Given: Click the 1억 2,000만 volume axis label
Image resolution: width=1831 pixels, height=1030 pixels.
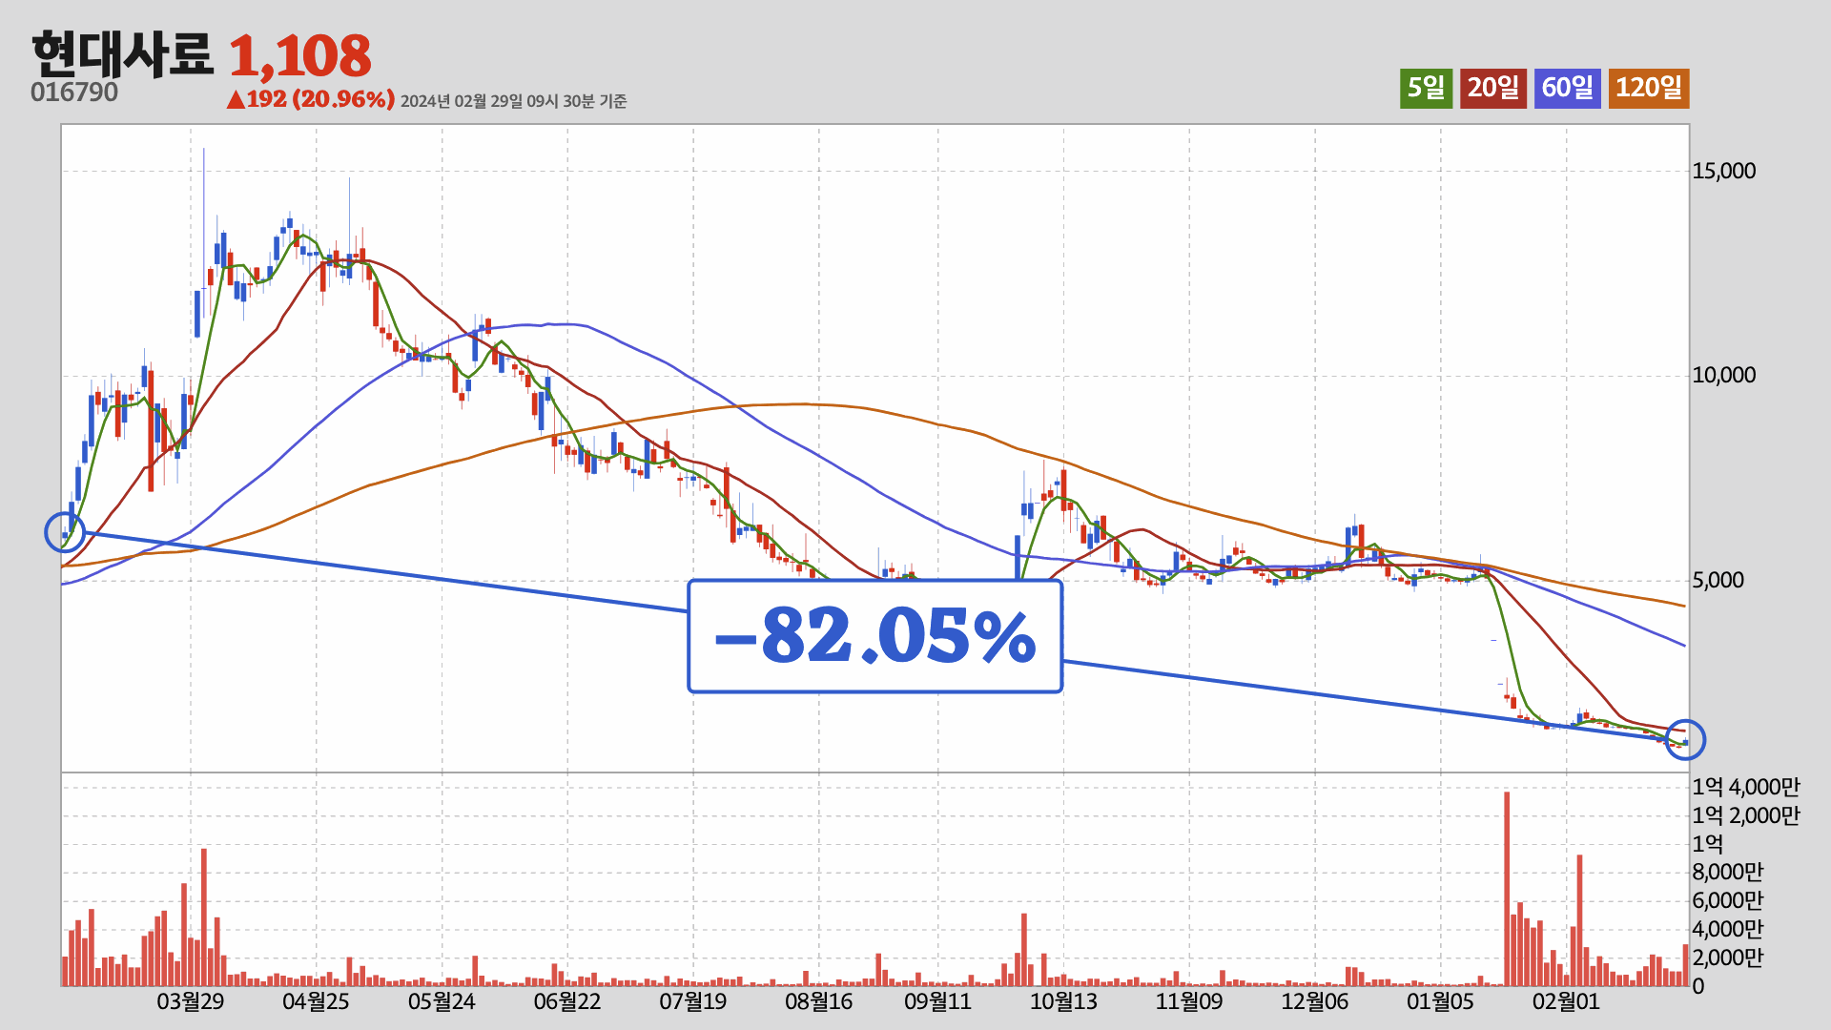Looking at the screenshot, I should (x=1746, y=815).
